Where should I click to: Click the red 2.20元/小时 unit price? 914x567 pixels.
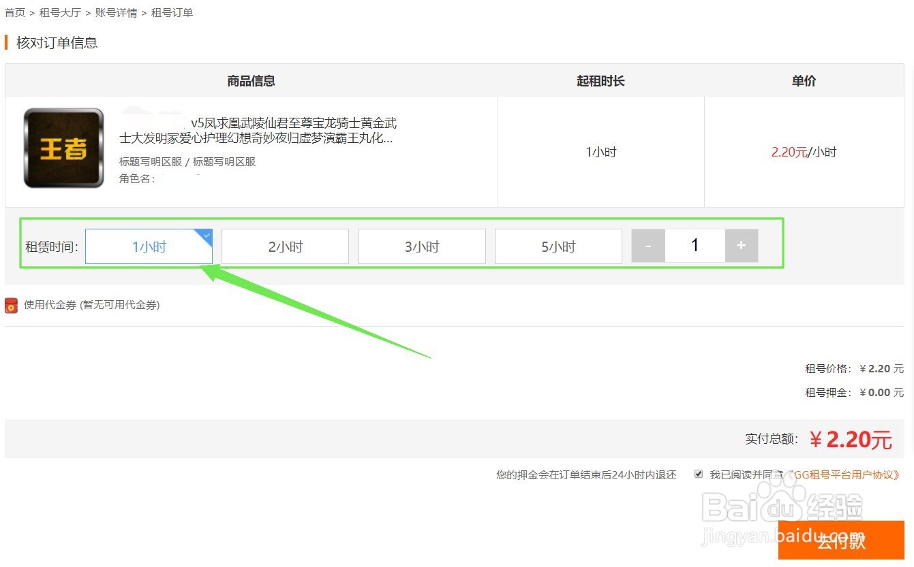click(804, 152)
